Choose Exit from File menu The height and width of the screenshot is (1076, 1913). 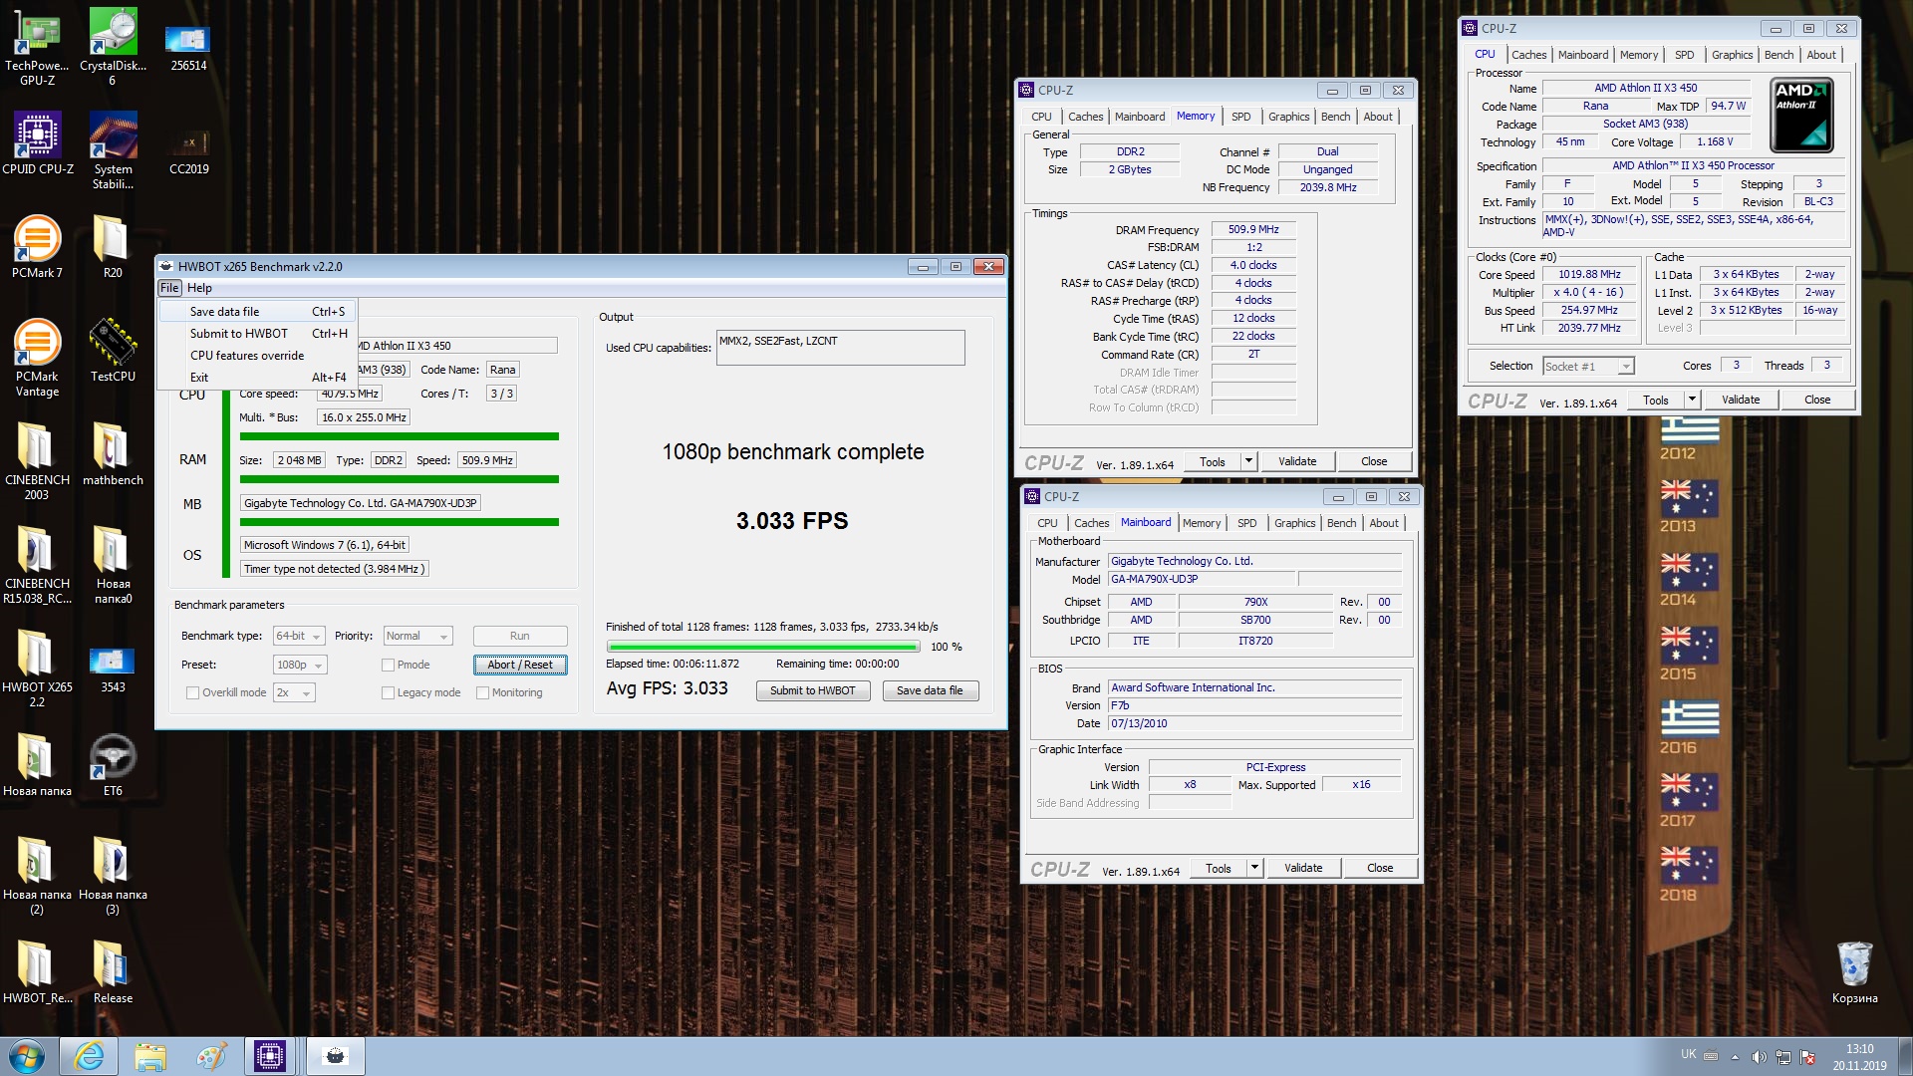(x=257, y=378)
